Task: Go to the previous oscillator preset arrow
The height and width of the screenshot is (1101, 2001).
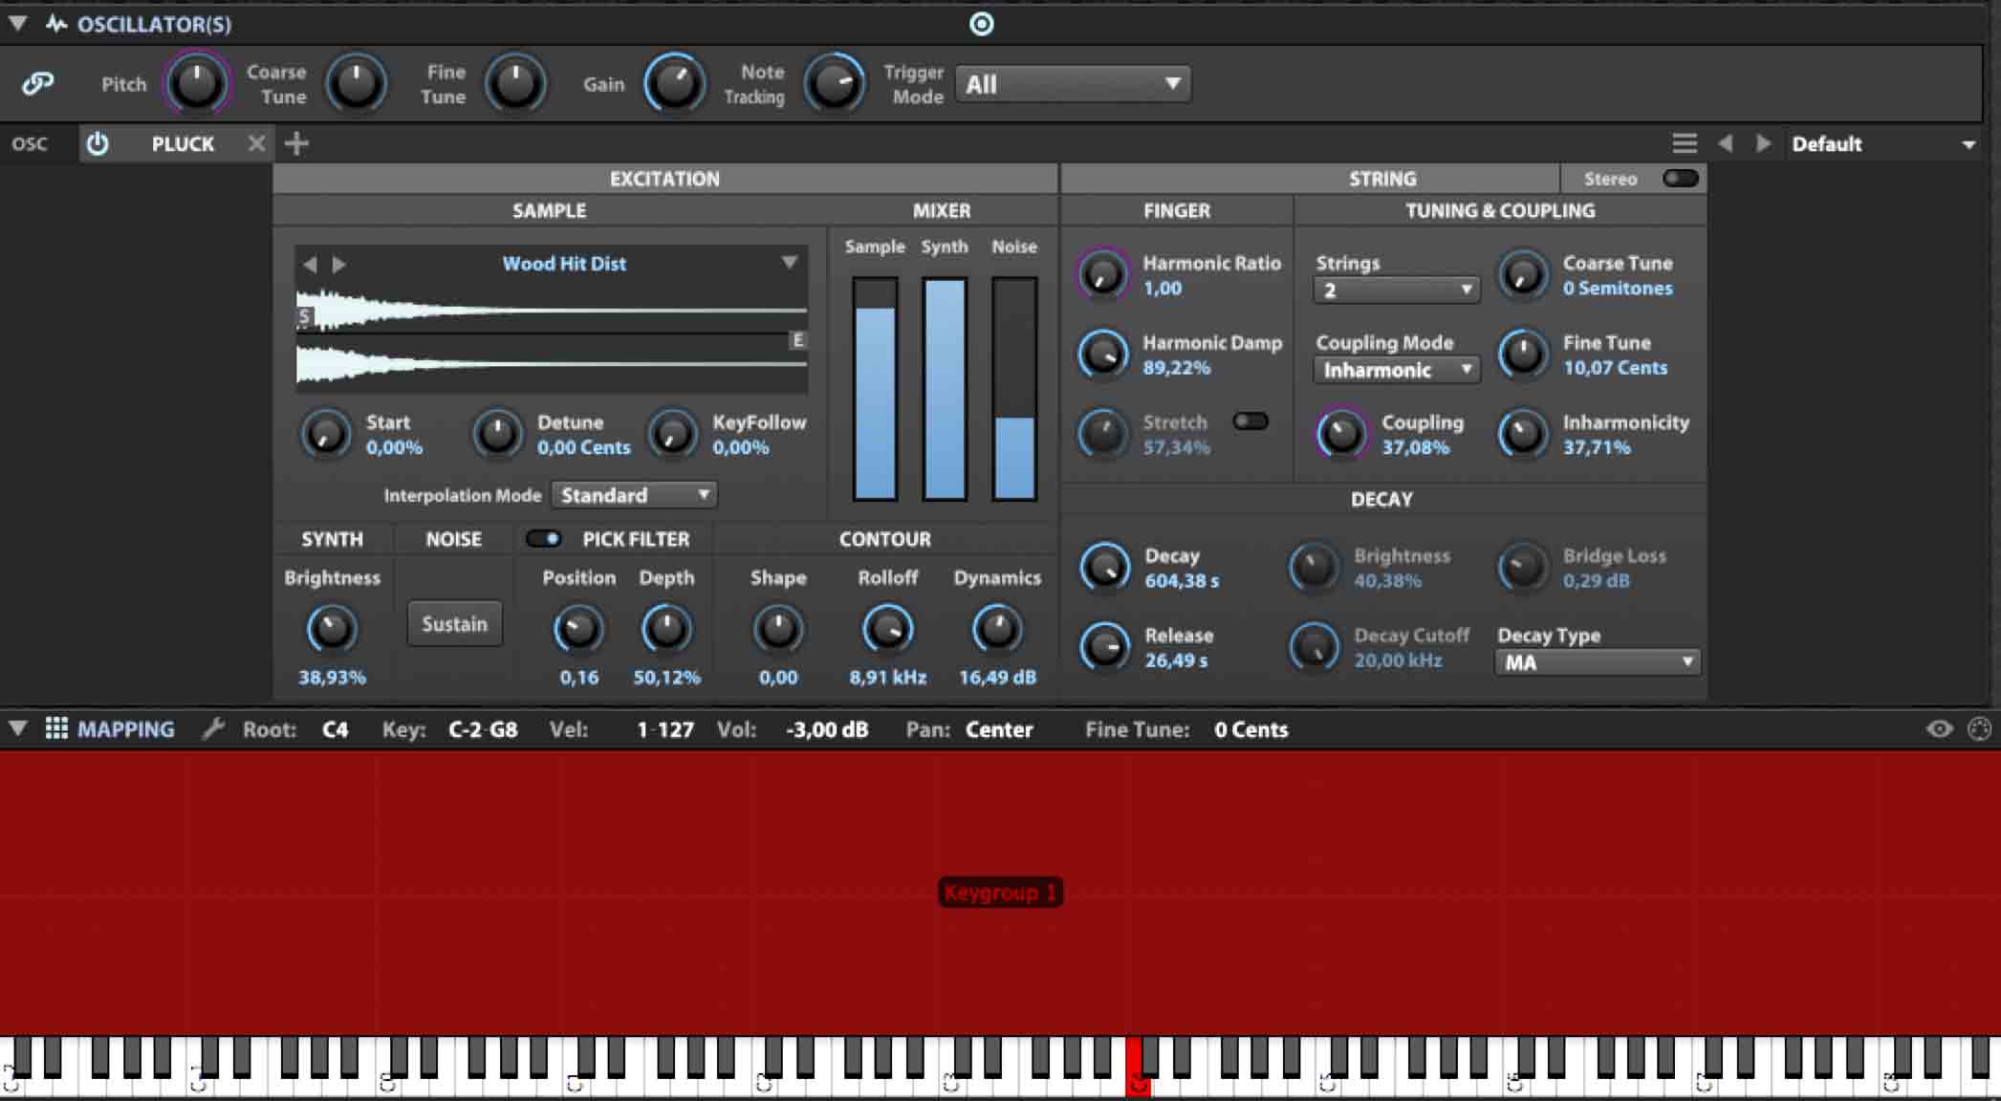Action: pos(1726,144)
